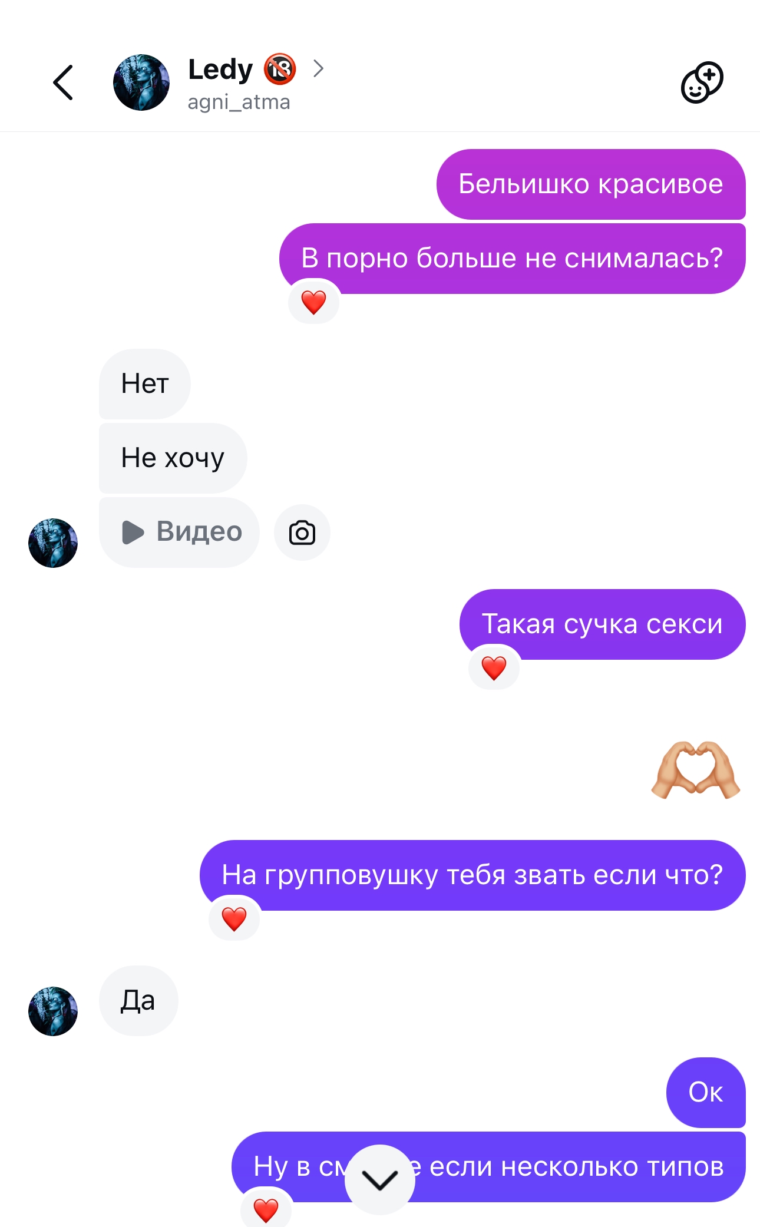The width and height of the screenshot is (760, 1227).
Task: Select the heart-hands emoji message
Action: pos(696,770)
